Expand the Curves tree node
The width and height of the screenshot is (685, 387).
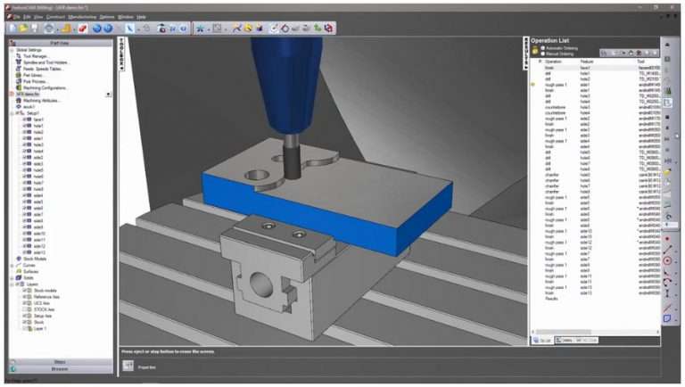pos(12,265)
